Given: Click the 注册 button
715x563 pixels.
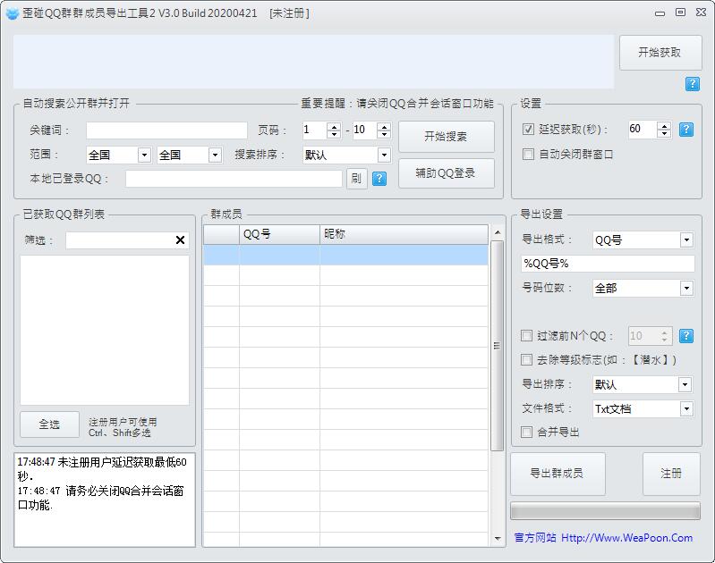Looking at the screenshot, I should point(671,474).
